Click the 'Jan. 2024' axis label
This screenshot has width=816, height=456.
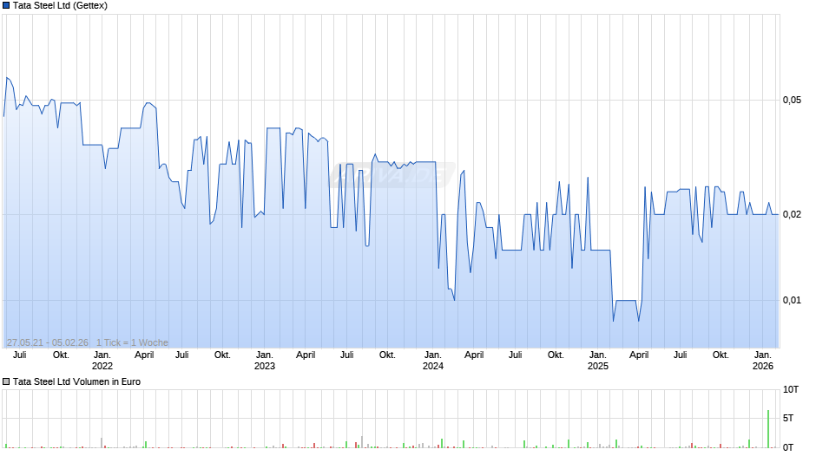433,361
